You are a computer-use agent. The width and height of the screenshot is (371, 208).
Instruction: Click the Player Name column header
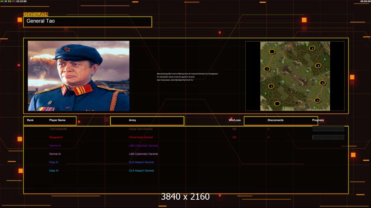coord(57,120)
